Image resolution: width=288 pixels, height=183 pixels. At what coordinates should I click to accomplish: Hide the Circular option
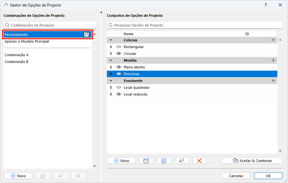119,54
